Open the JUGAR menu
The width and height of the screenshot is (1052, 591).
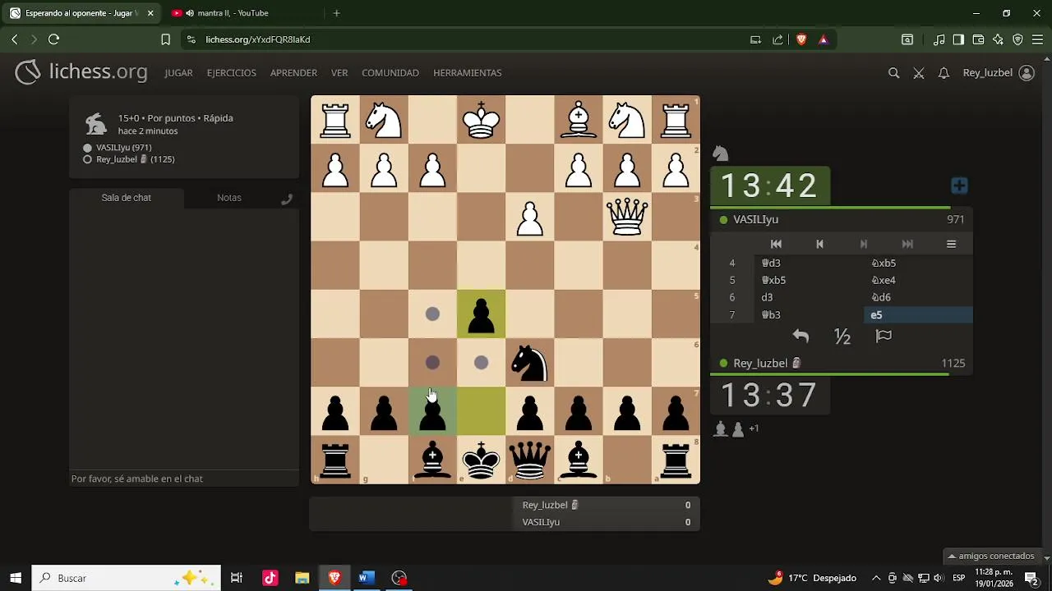click(178, 73)
